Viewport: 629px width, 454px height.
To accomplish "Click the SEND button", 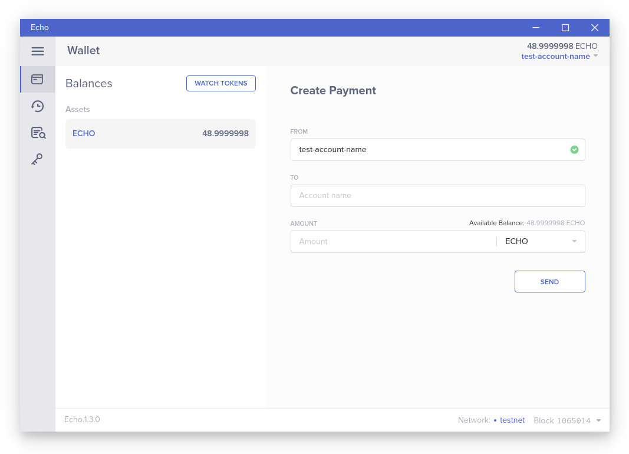I will [549, 282].
